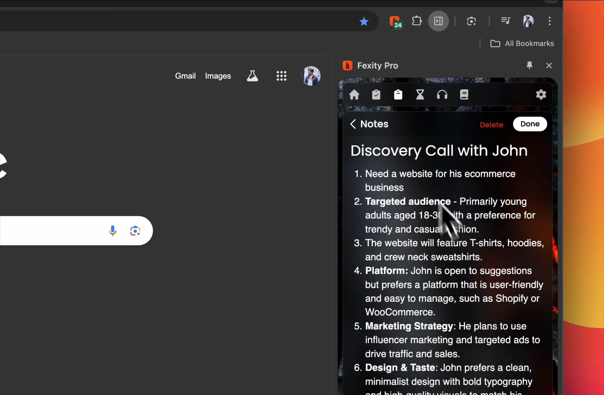The width and height of the screenshot is (604, 395).
Task: Open the notes clipboard icon
Action: tap(398, 95)
